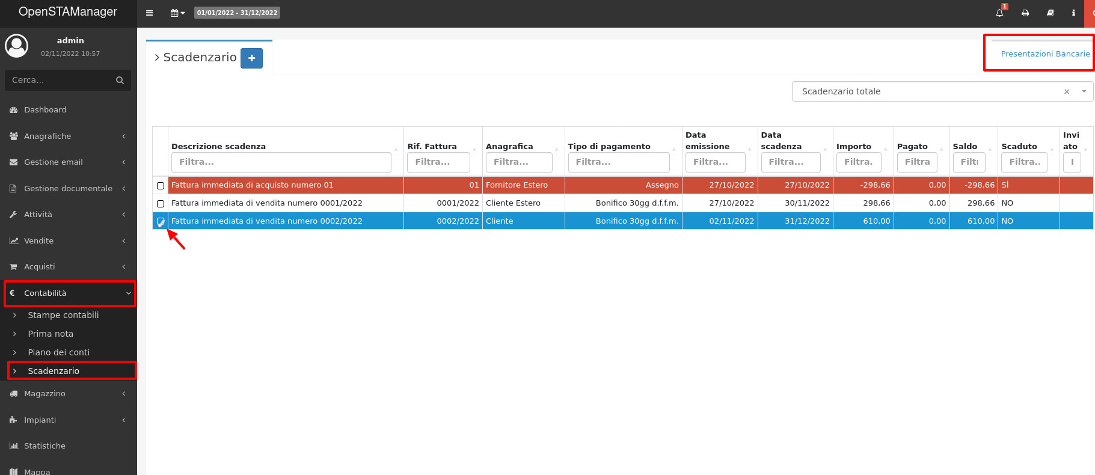Toggle sidebar with hamburger menu icon
1095x475 pixels.
coord(150,13)
